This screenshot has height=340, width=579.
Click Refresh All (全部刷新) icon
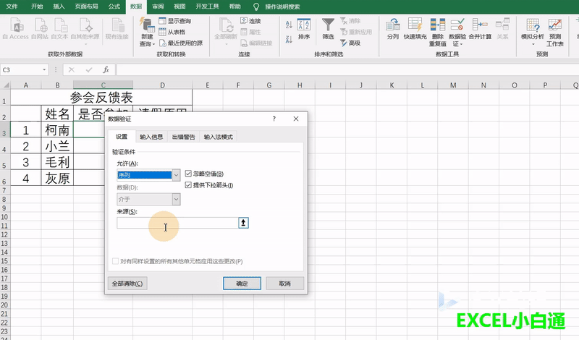click(226, 31)
